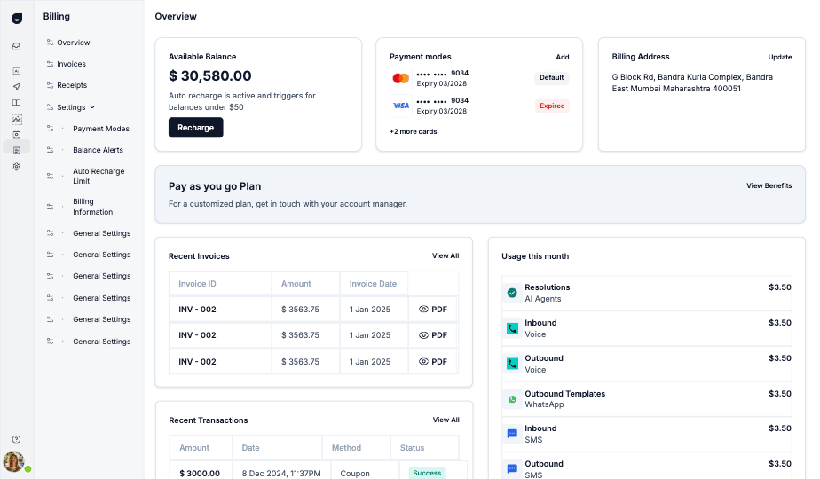Click the slider icon beside Invoices
Viewport: 820px width, 479px height.
[x=50, y=64]
